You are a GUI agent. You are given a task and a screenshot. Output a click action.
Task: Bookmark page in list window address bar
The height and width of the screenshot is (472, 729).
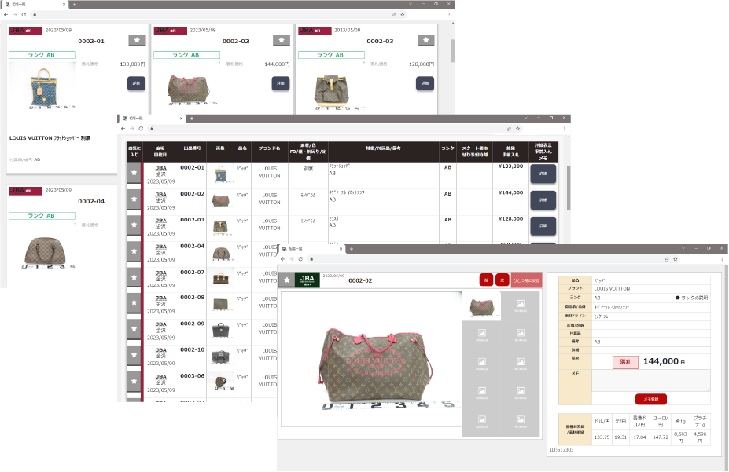(517, 129)
